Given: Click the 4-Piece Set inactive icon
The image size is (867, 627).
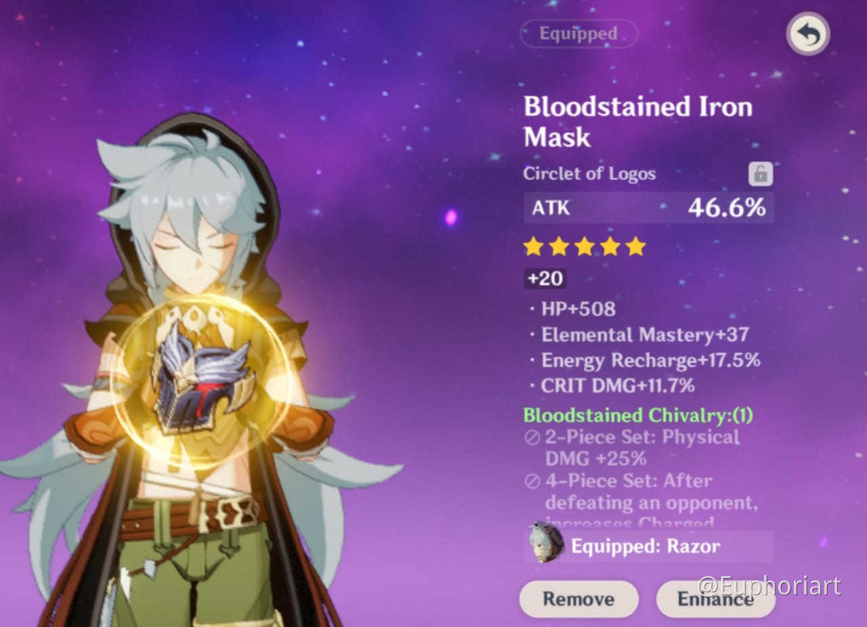Looking at the screenshot, I should point(532,481).
